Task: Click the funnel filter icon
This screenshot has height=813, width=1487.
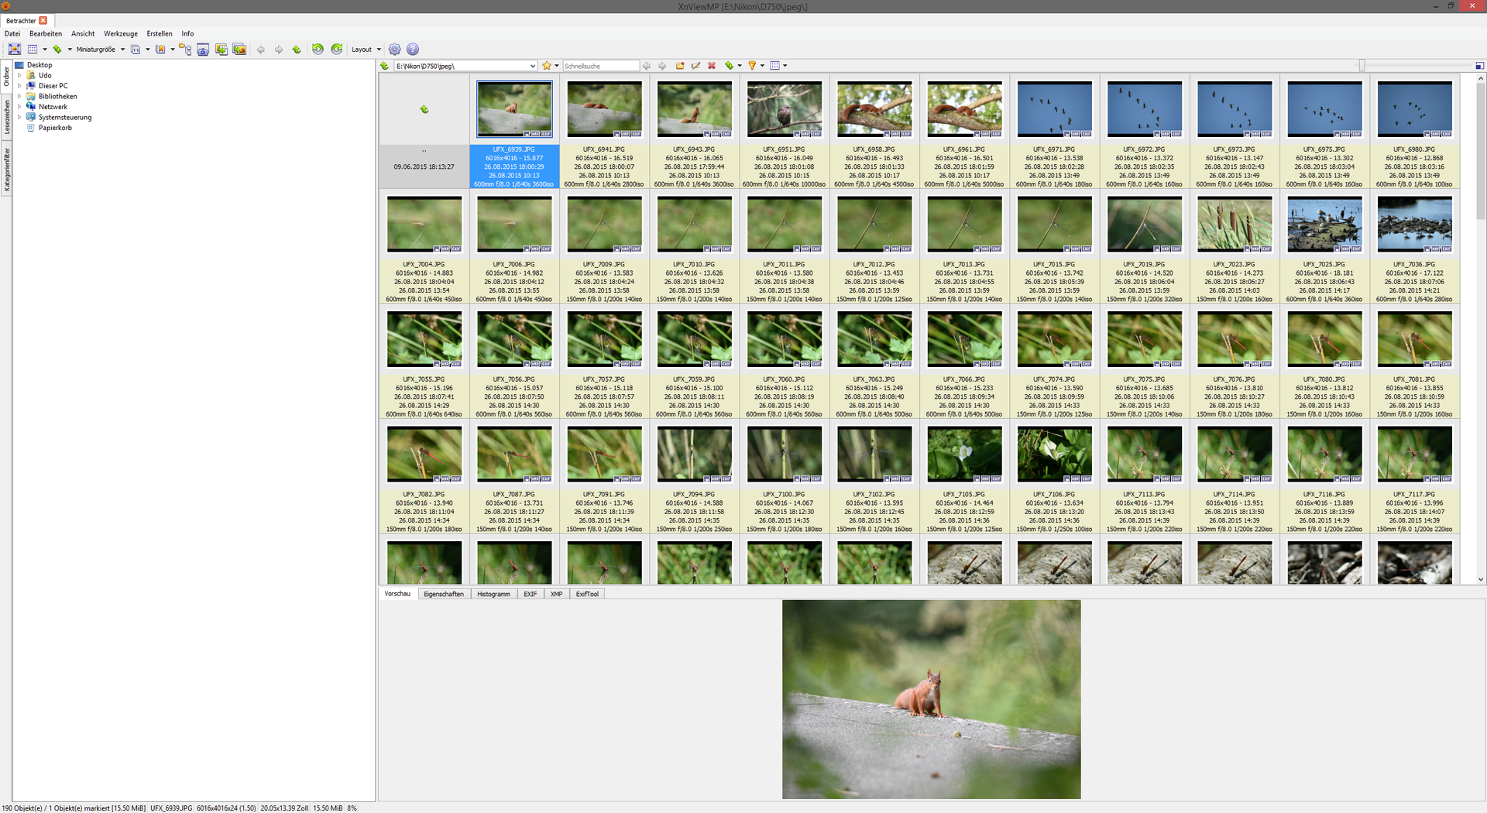Action: [x=751, y=66]
